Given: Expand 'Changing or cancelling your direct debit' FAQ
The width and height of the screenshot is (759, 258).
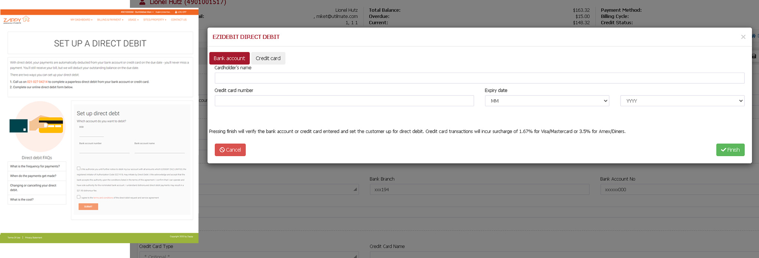Looking at the screenshot, I should point(37,188).
